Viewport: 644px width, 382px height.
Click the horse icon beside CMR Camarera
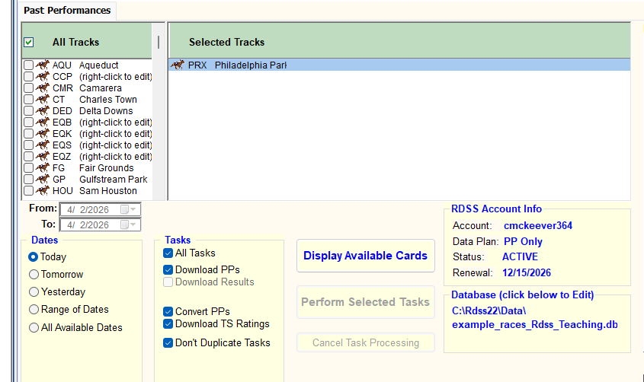click(x=43, y=88)
